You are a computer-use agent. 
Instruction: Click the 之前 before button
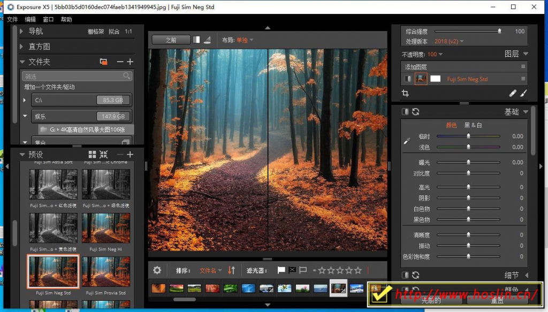click(x=171, y=40)
